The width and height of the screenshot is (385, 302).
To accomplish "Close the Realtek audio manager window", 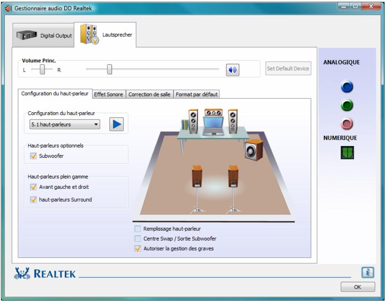I will (x=371, y=6).
